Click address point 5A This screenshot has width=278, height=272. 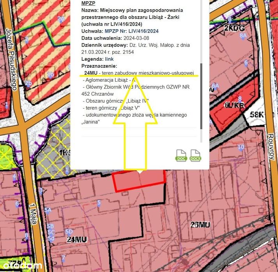(48, 210)
